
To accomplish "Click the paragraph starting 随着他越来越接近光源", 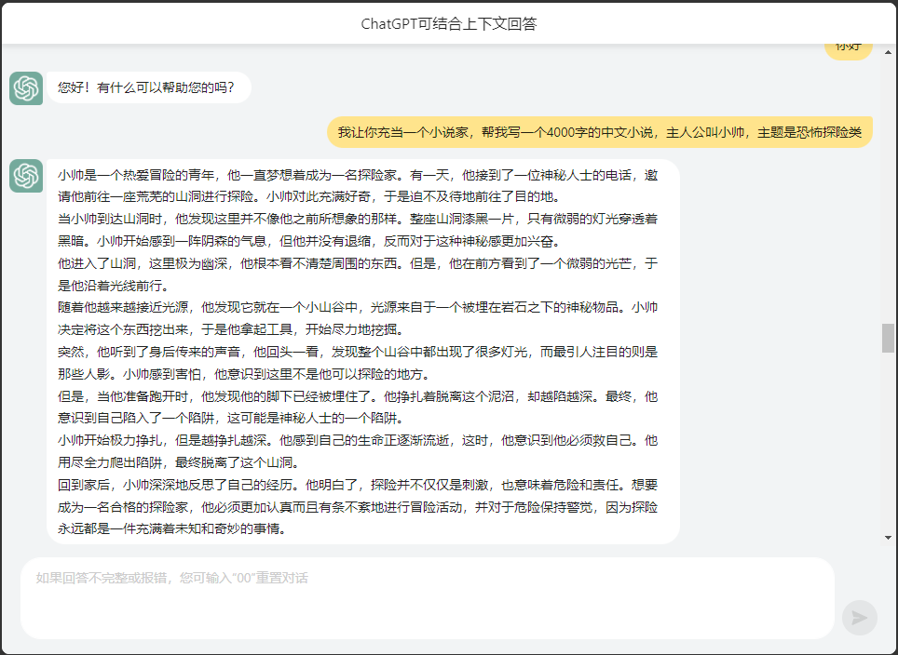I will (358, 318).
